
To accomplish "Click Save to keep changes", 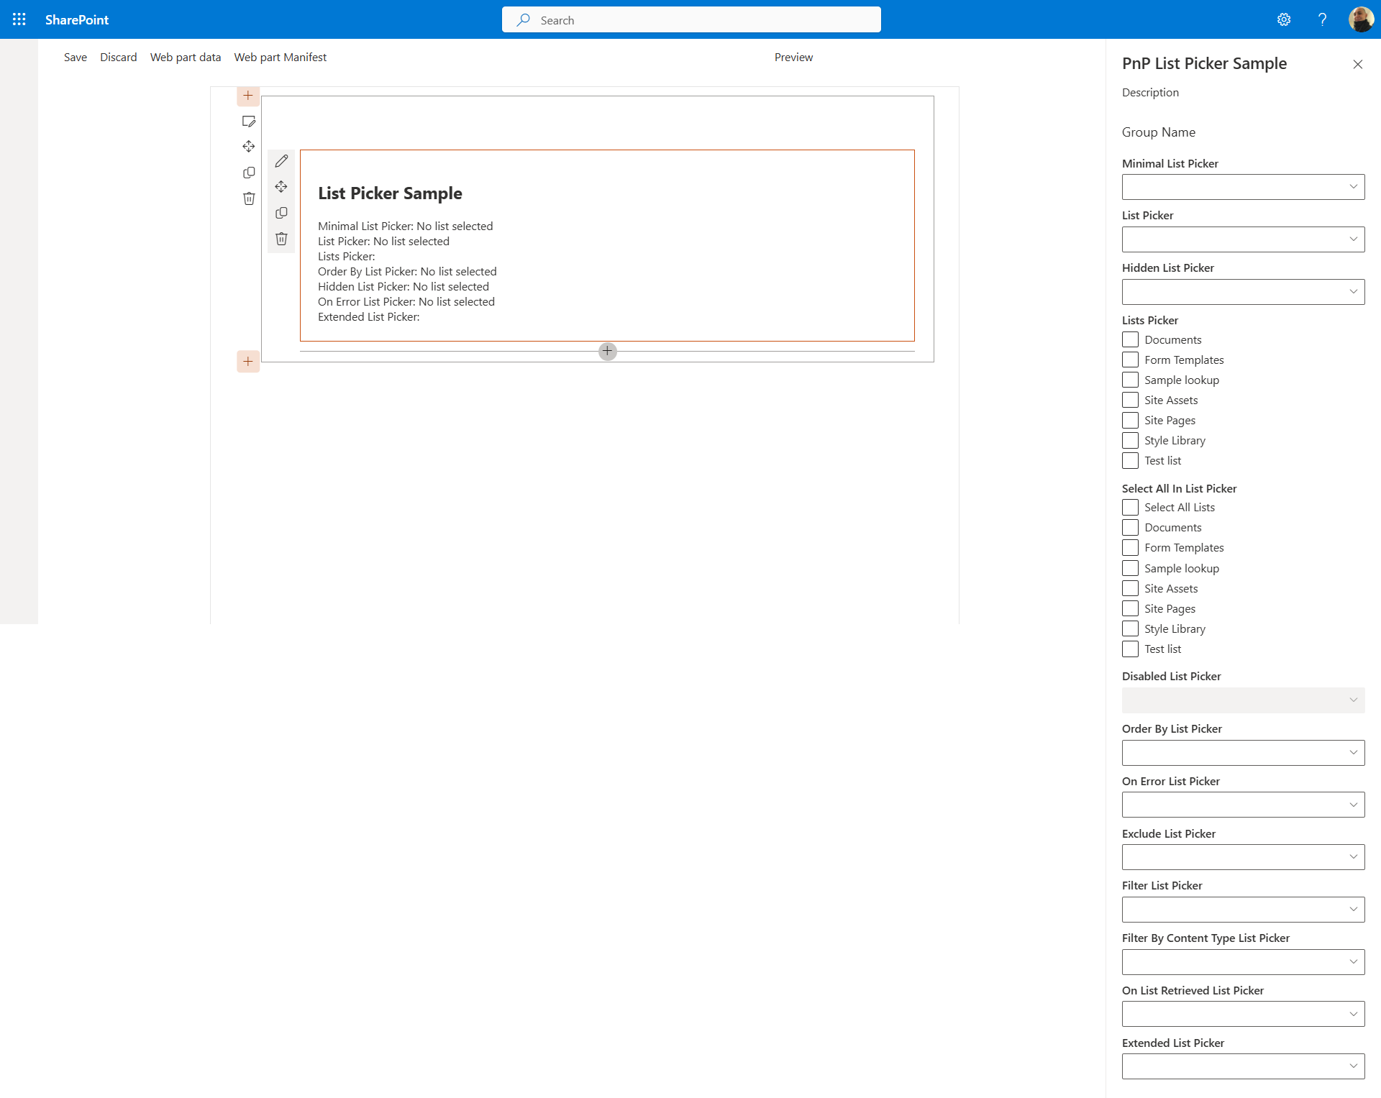I will pos(75,57).
